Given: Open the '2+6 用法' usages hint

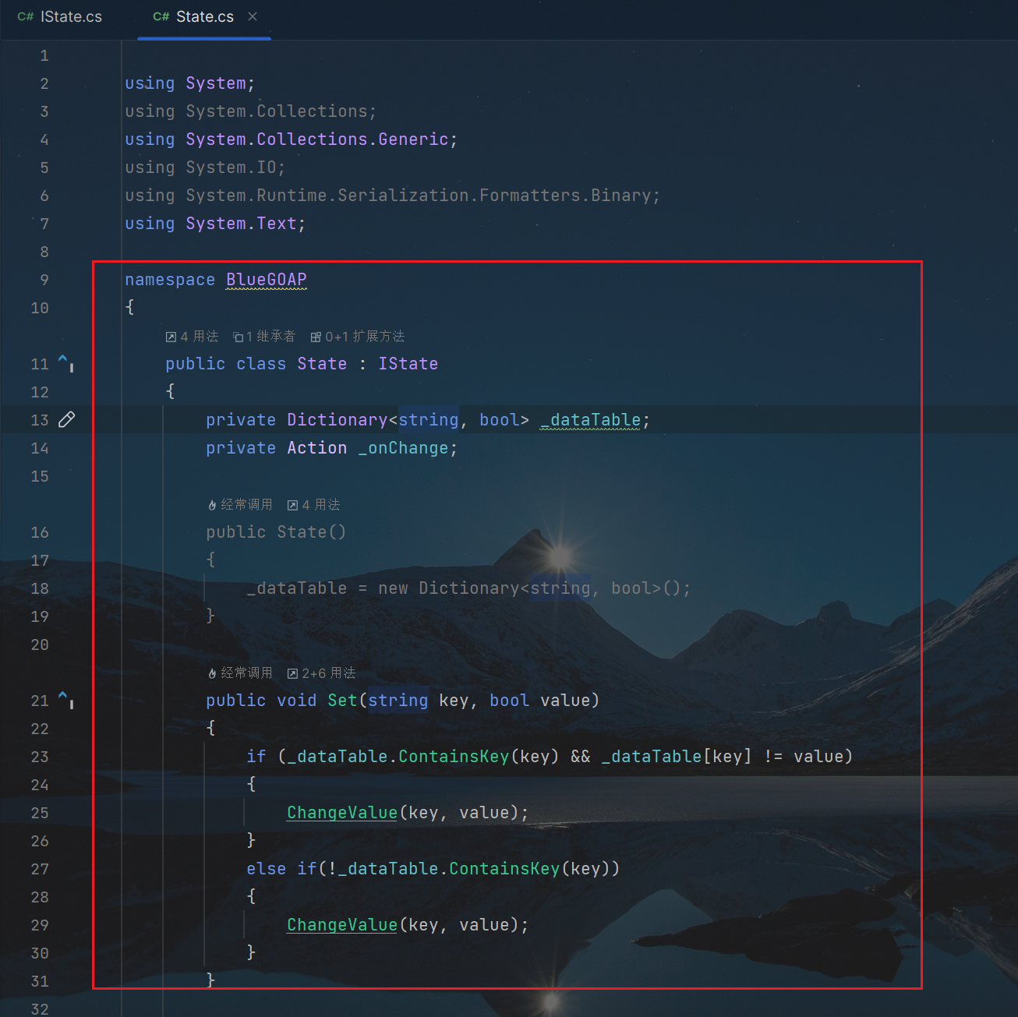Looking at the screenshot, I should point(321,673).
